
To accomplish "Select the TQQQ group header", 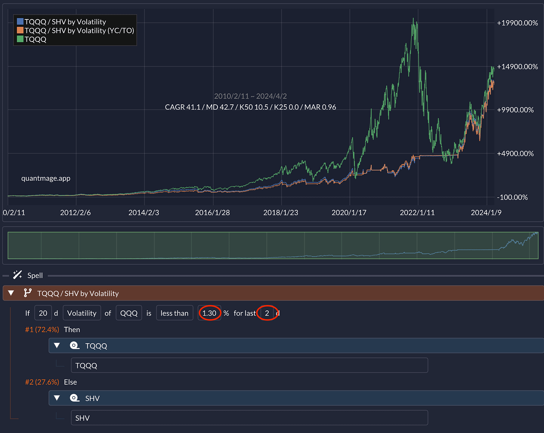I will 296,346.
